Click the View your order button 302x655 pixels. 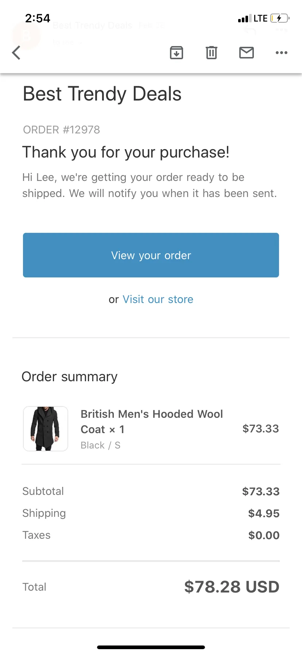pos(151,255)
